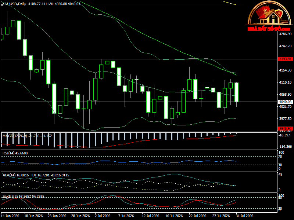Click the red 3940.92 price level label
This screenshot has width=294, height=220.
(x=286, y=129)
